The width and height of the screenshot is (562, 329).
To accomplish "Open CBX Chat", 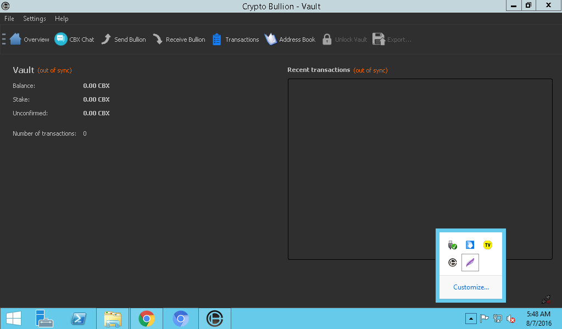I will point(74,40).
